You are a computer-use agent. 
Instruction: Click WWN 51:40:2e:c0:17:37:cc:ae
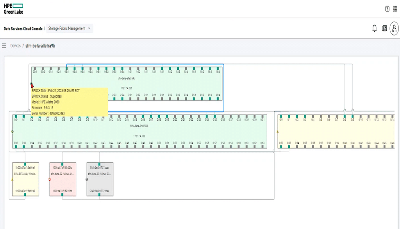pos(99,191)
